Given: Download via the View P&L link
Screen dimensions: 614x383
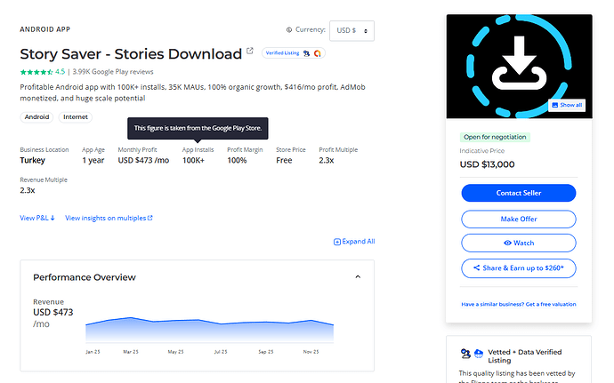Looking at the screenshot, I should (x=37, y=218).
